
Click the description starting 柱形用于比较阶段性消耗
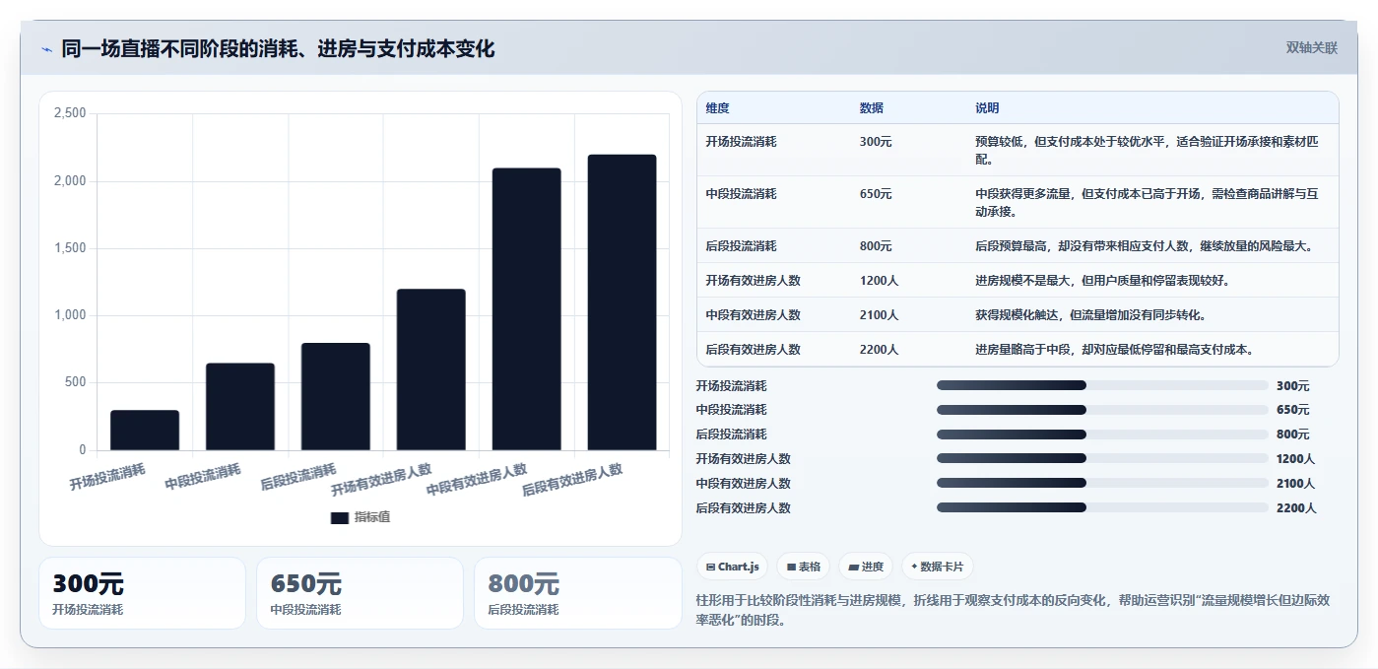click(1013, 610)
